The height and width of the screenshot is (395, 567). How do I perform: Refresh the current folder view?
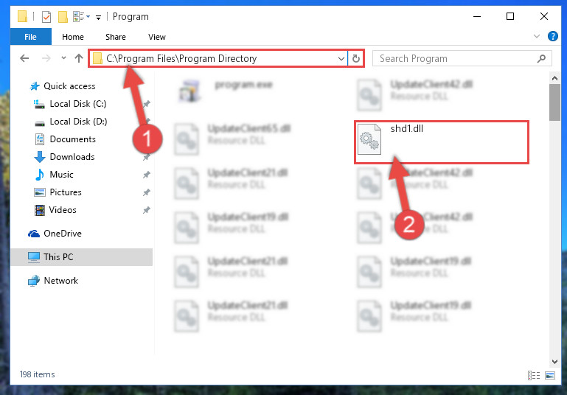[356, 58]
